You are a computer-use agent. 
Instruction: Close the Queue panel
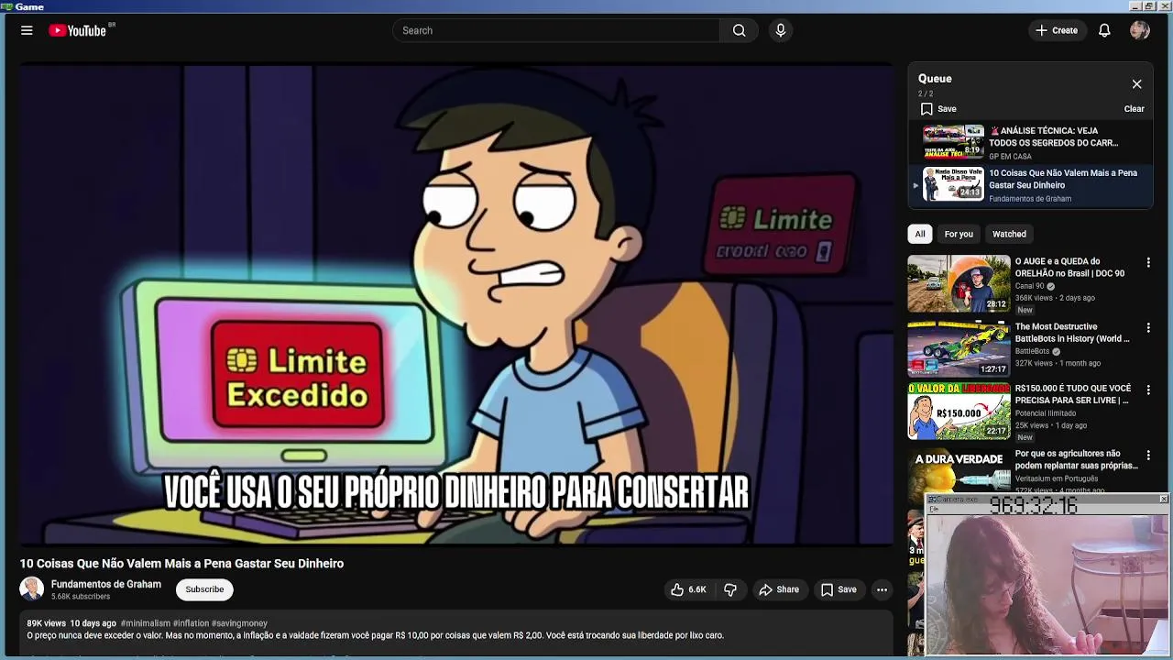tap(1136, 84)
